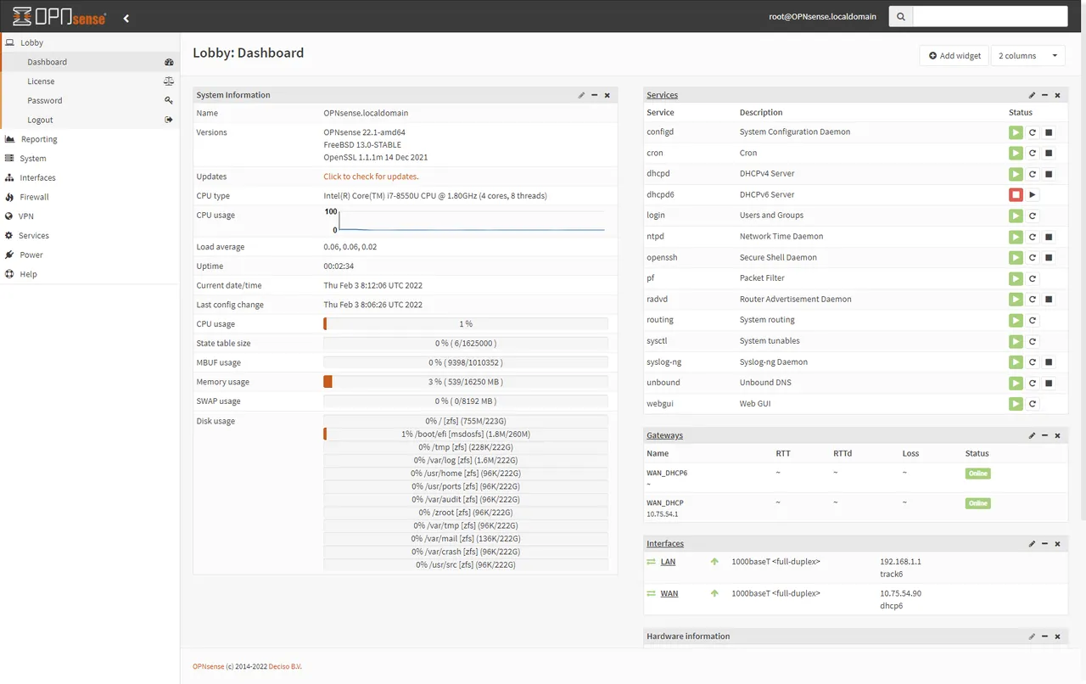Stop the openssh service

click(1049, 258)
